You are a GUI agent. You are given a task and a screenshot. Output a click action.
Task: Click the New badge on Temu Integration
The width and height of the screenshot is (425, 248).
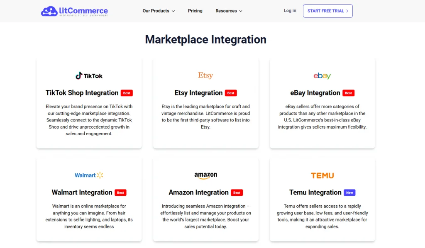(x=349, y=192)
